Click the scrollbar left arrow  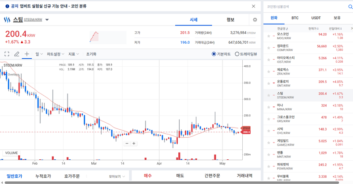[x=2, y=182]
